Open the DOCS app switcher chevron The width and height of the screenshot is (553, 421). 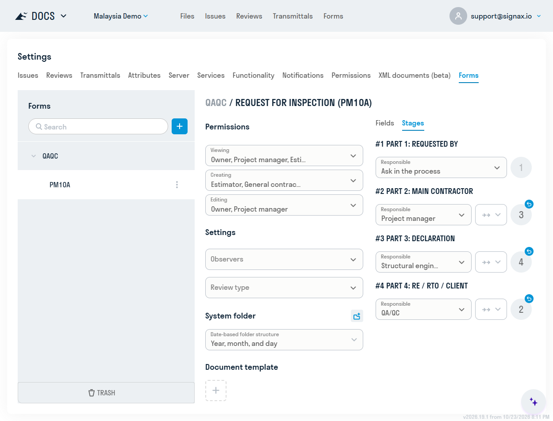[x=64, y=16]
